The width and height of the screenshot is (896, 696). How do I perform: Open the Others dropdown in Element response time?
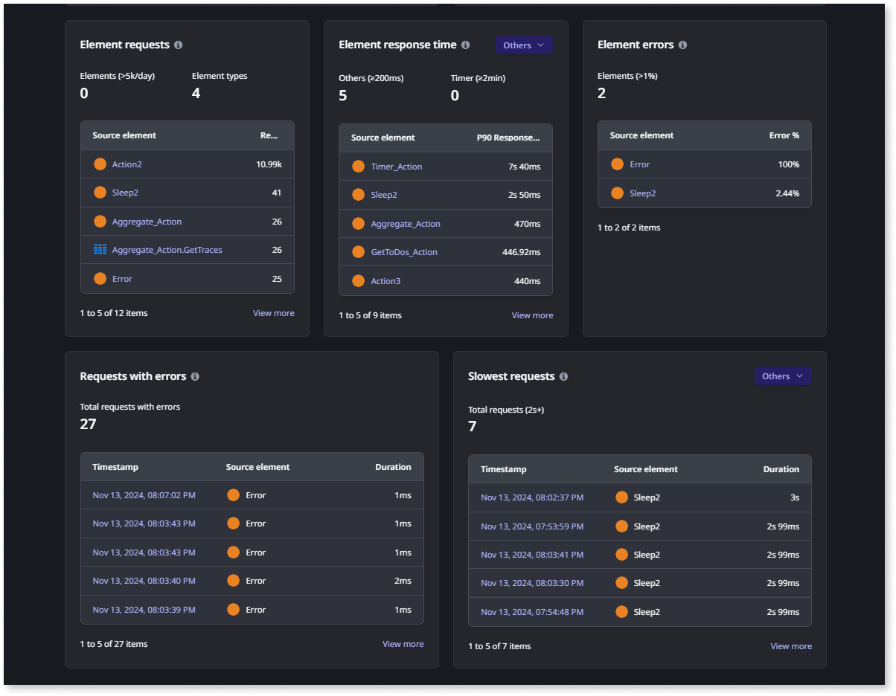524,45
